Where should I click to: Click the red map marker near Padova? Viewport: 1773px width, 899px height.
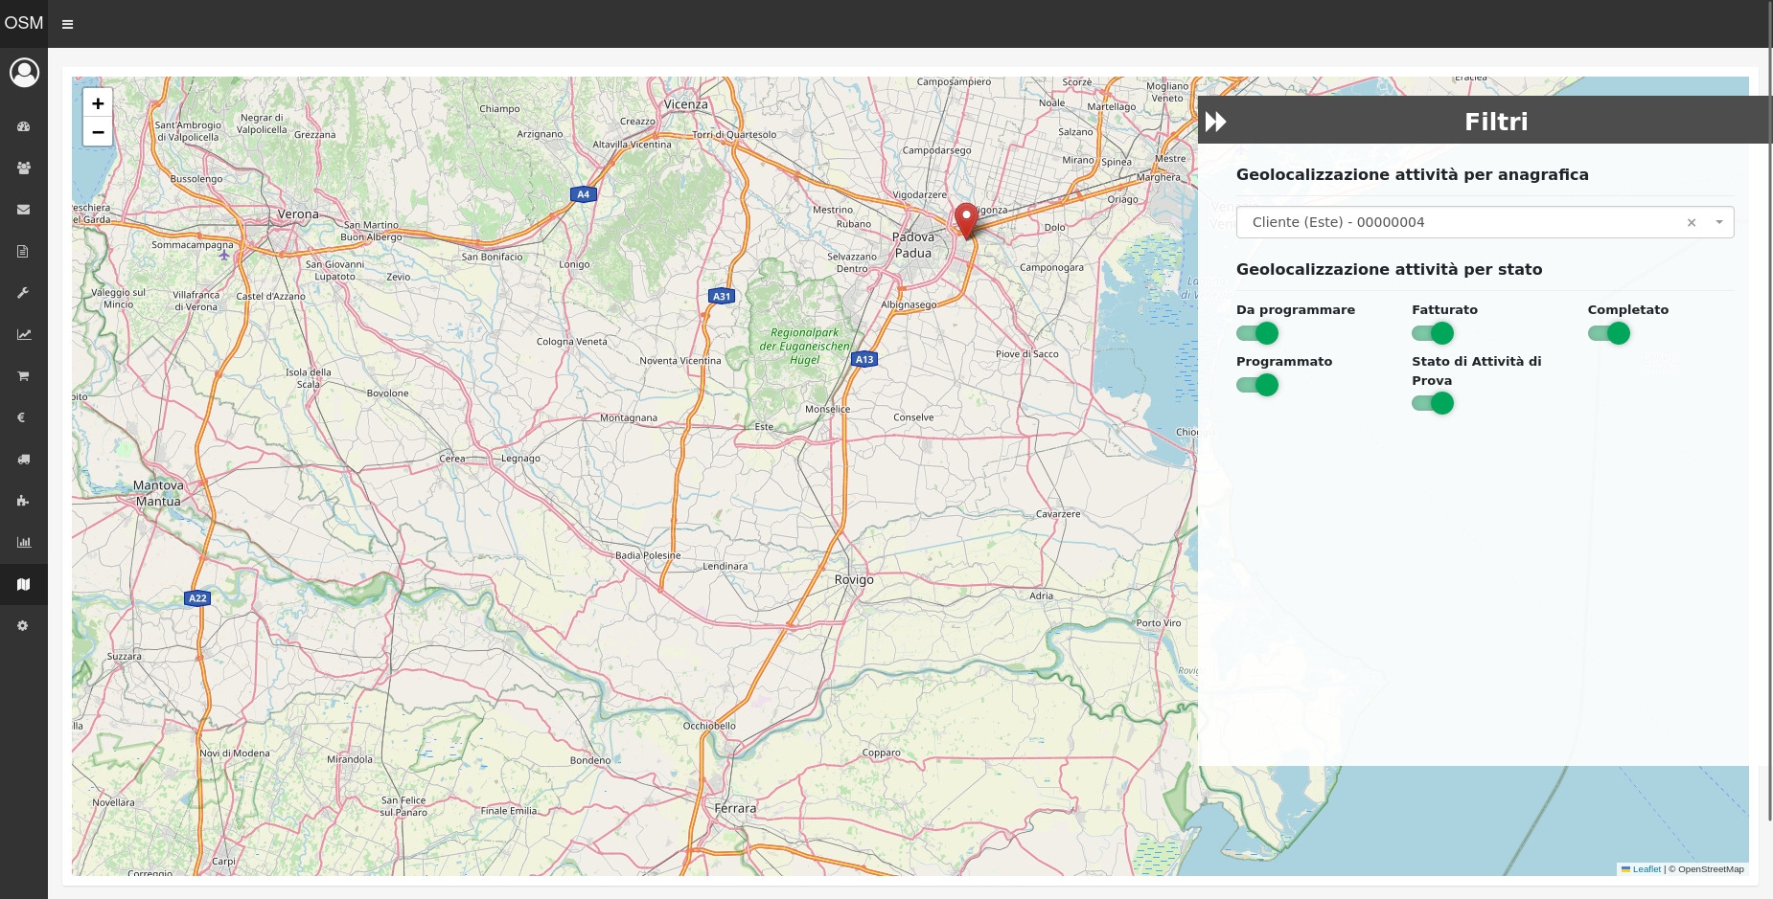tap(966, 219)
